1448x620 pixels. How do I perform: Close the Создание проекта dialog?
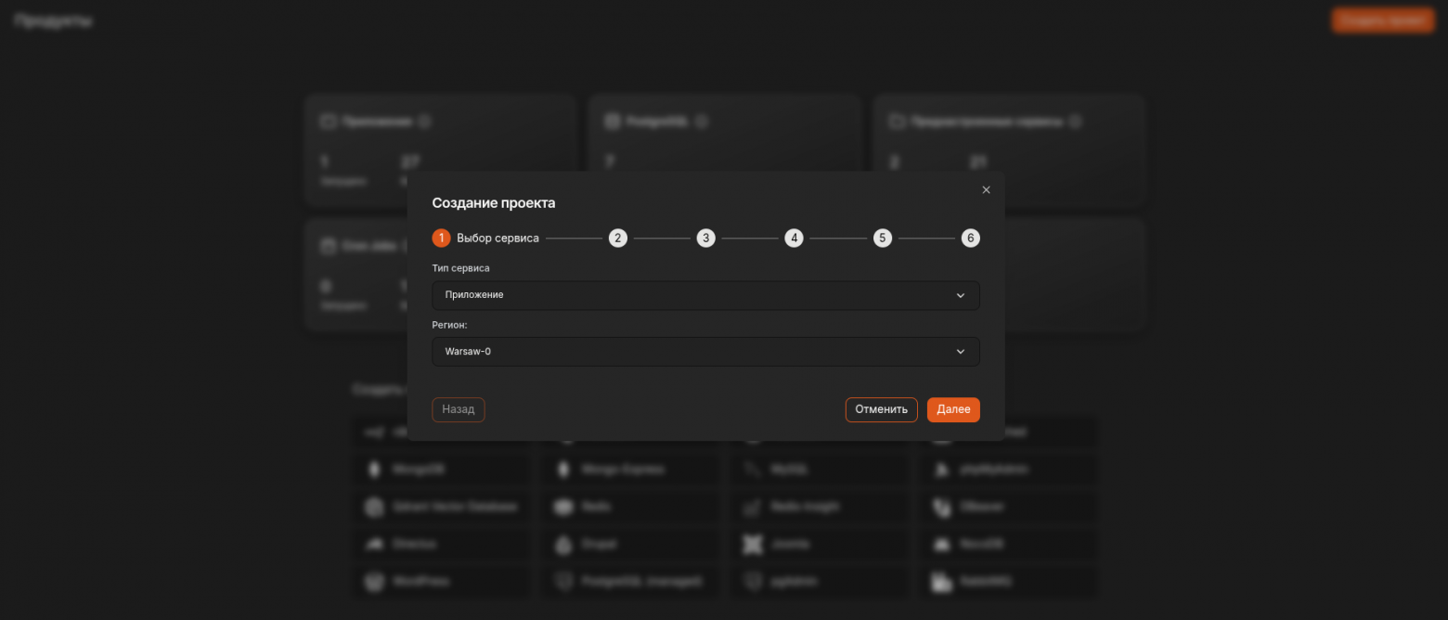pyautogui.click(x=986, y=190)
